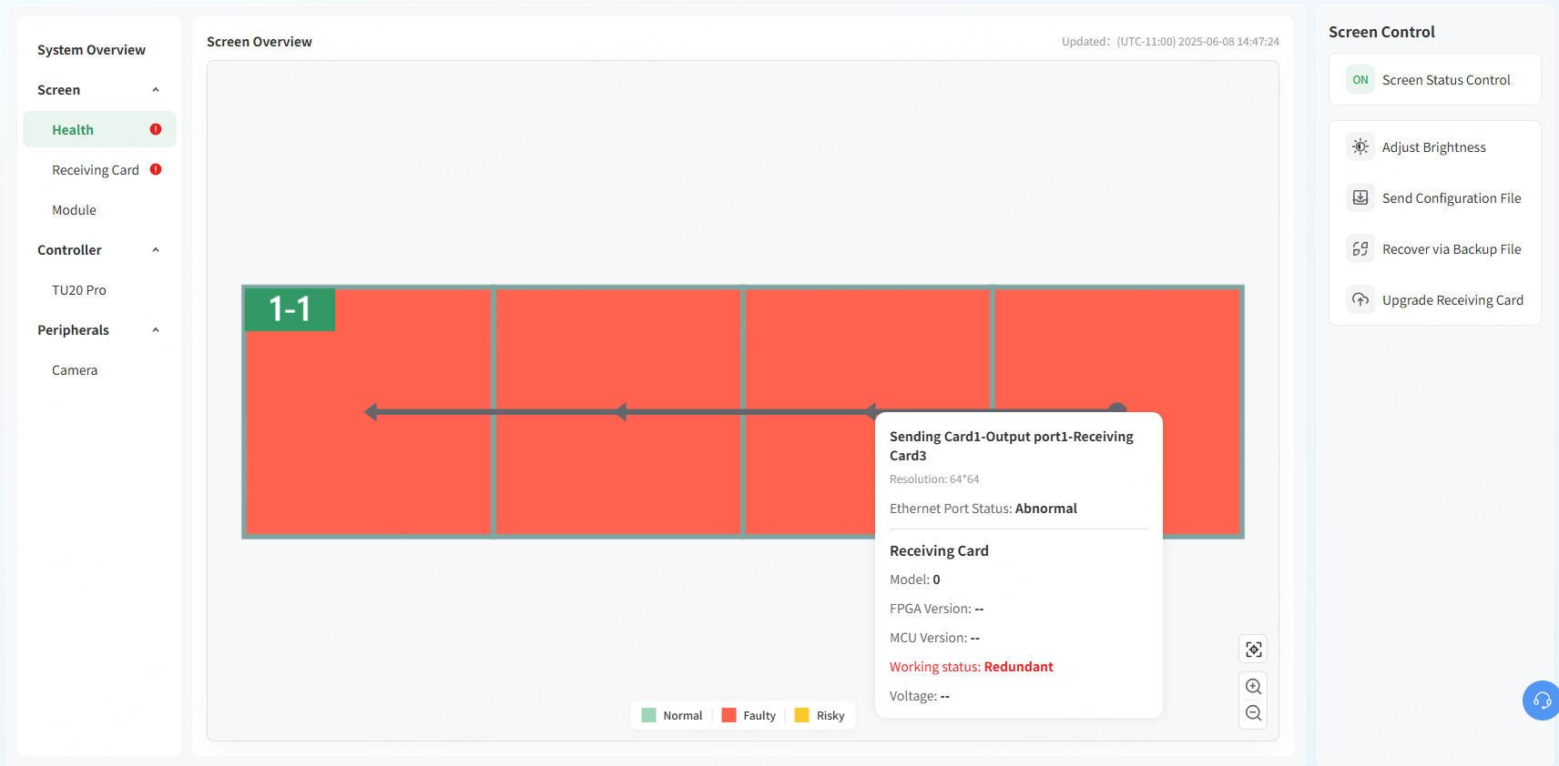Zoom out with the magnifier minus icon
1559x766 pixels.
(1254, 713)
